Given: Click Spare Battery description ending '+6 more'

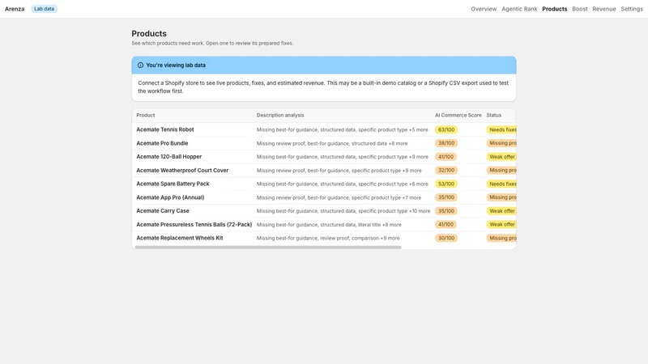Looking at the screenshot, I should [342, 184].
